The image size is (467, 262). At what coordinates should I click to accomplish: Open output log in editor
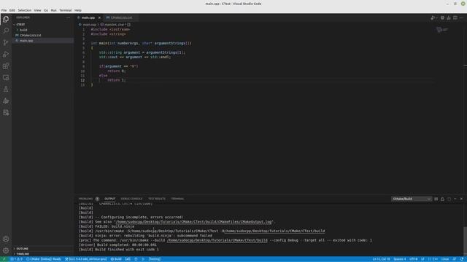point(449,199)
